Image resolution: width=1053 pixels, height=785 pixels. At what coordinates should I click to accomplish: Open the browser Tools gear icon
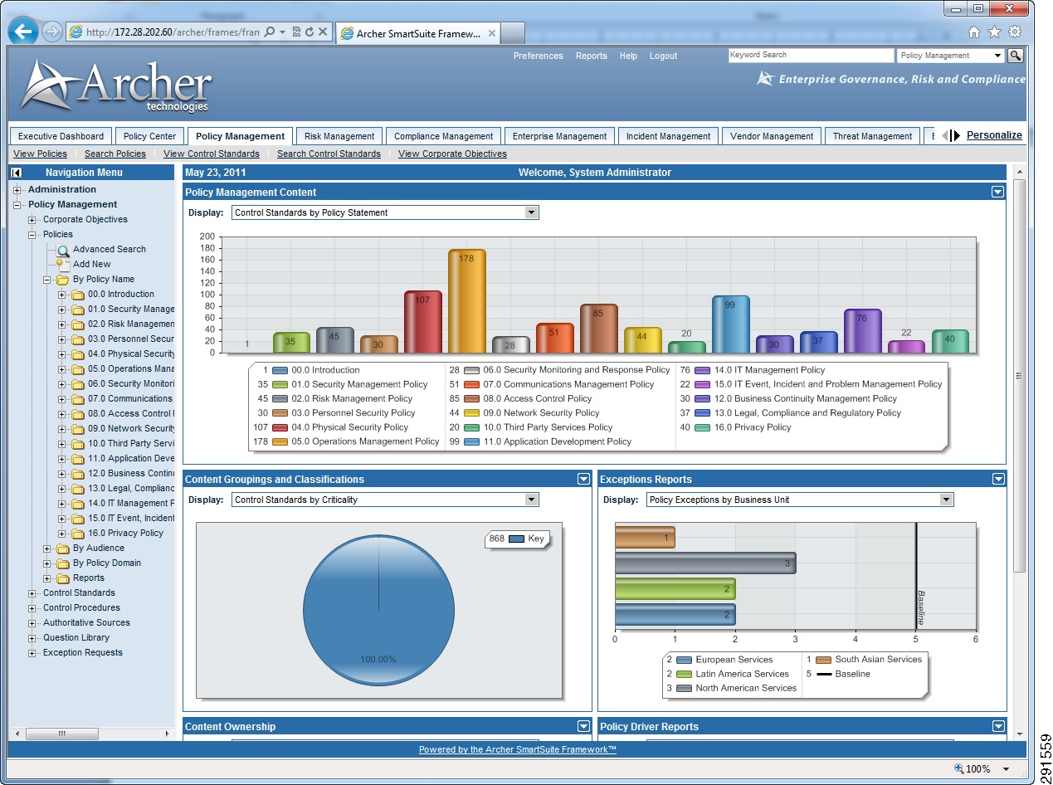click(x=1015, y=32)
